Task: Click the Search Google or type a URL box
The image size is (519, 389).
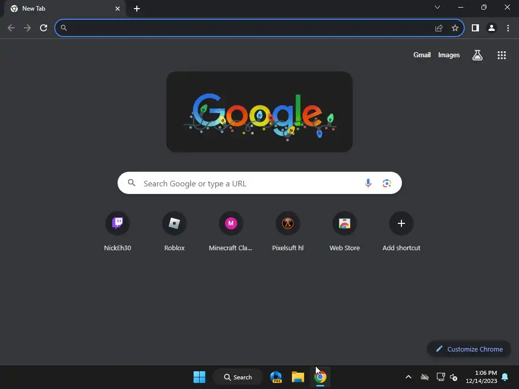Action: 259,183
